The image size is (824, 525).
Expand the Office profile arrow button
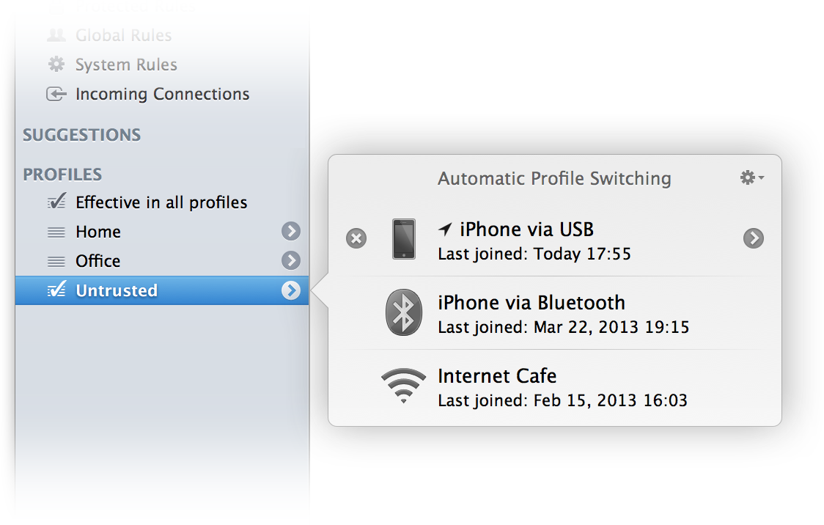click(291, 261)
